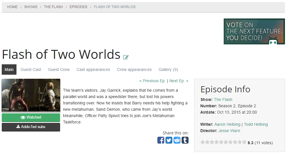Click Airdate Oct 13, 2015 text

tap(229, 112)
